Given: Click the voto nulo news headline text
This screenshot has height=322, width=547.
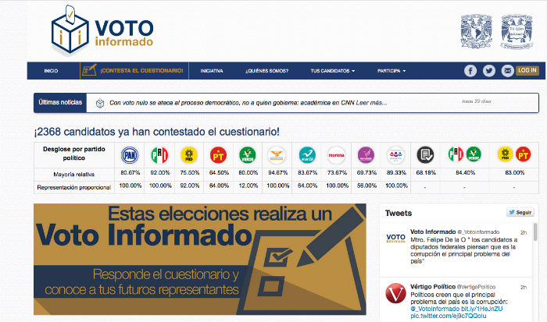Looking at the screenshot, I should [231, 103].
